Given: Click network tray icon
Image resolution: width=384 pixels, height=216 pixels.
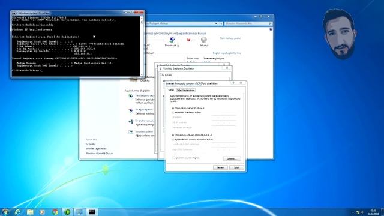Looking at the screenshot, I should [x=358, y=212].
